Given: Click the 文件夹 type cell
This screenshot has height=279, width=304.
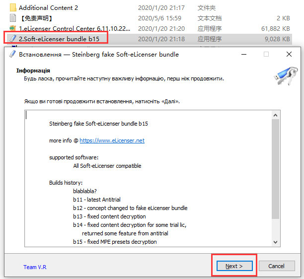Looking at the screenshot, I should (207, 8).
